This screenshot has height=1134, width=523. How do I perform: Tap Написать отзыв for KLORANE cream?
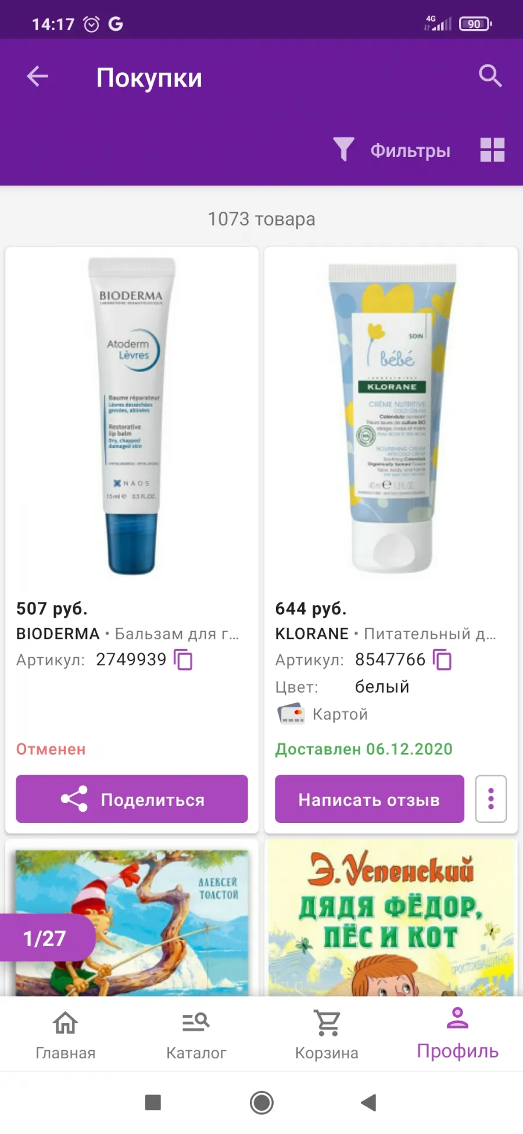tap(370, 799)
